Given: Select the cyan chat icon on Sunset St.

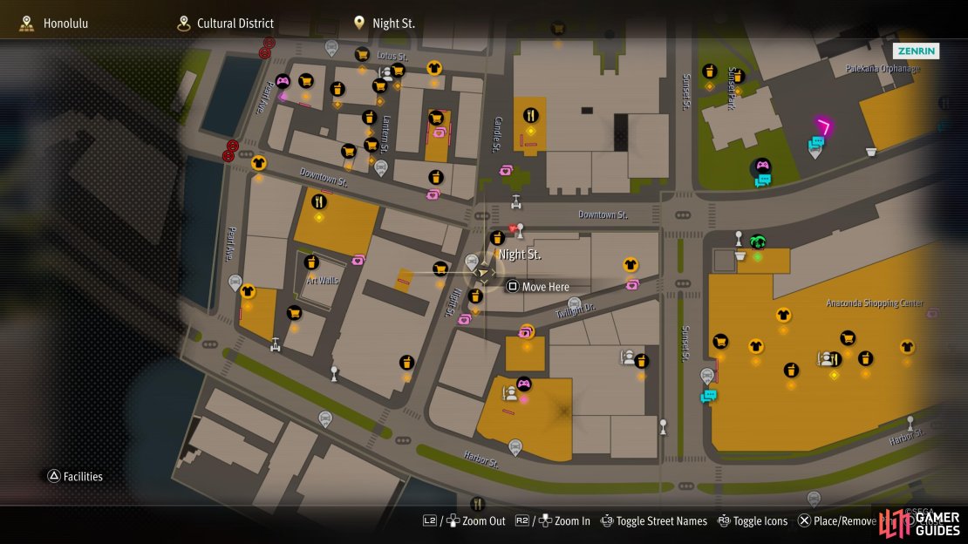Looking at the screenshot, I should 709,396.
